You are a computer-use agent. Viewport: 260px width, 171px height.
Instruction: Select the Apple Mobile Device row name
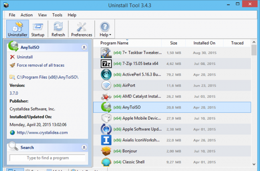click(x=142, y=118)
